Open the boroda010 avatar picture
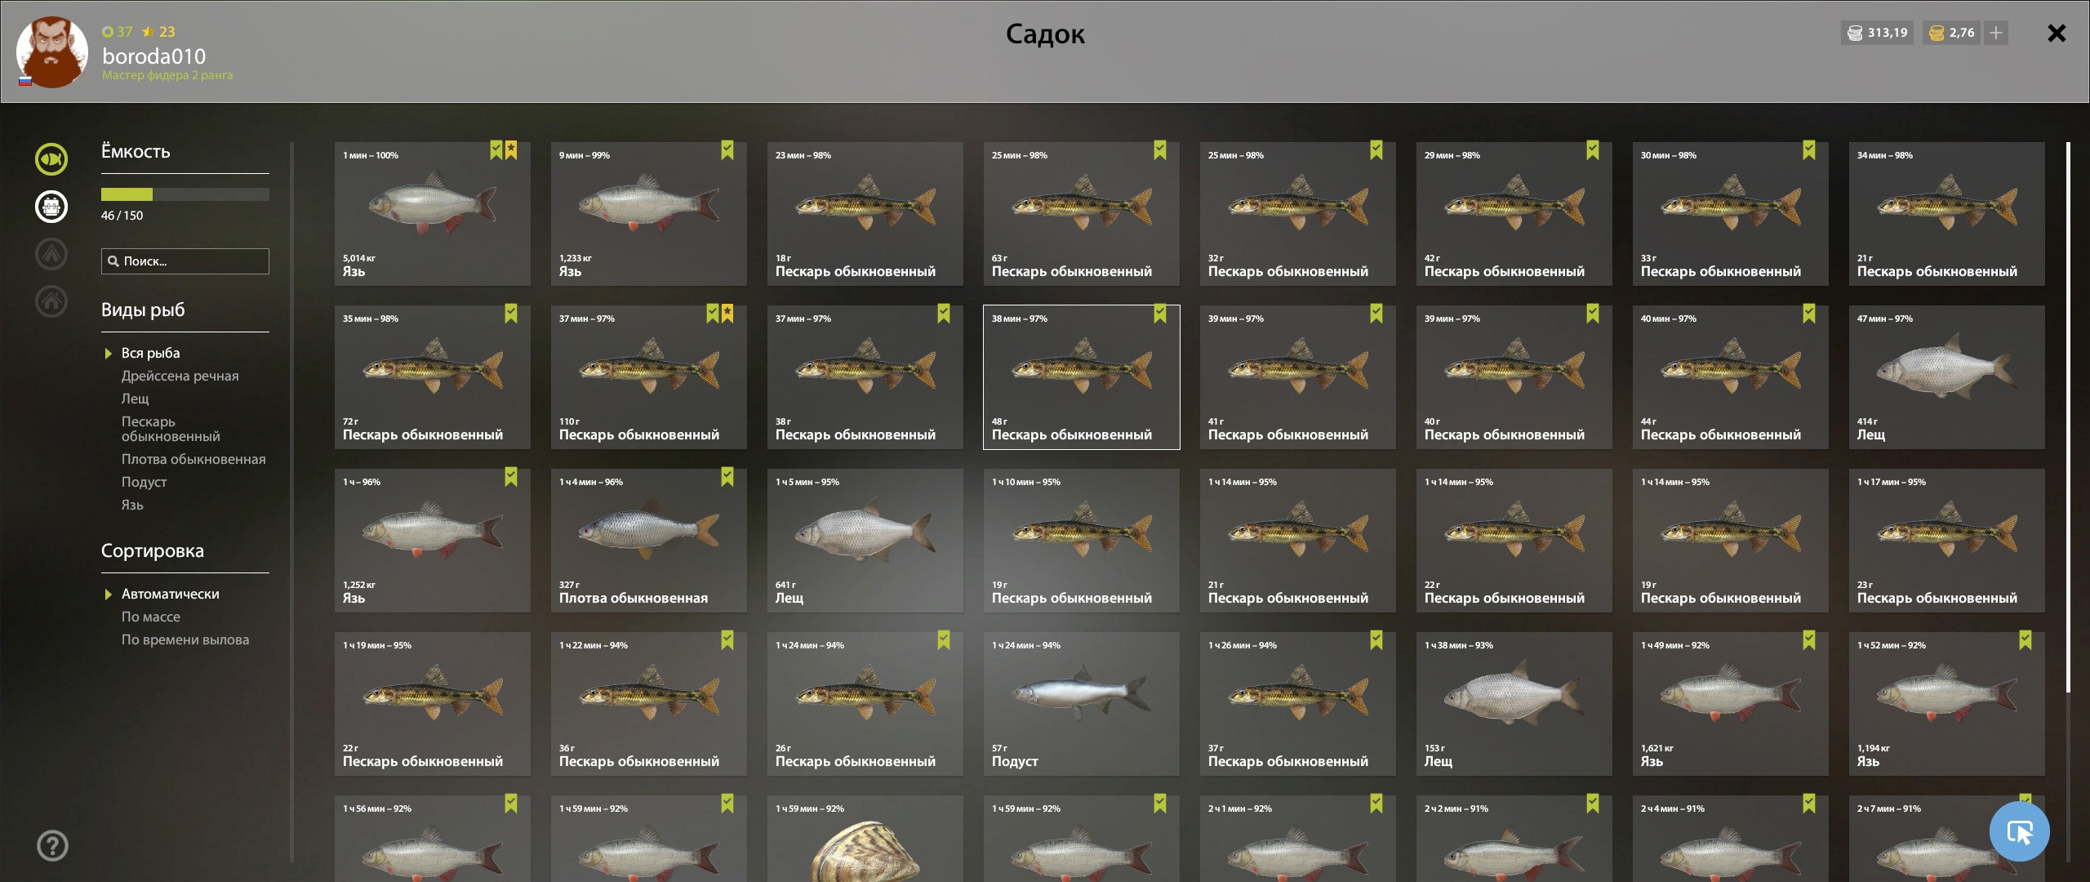 point(52,51)
